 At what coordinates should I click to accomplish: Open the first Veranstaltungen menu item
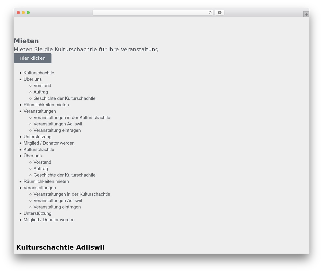click(40, 111)
